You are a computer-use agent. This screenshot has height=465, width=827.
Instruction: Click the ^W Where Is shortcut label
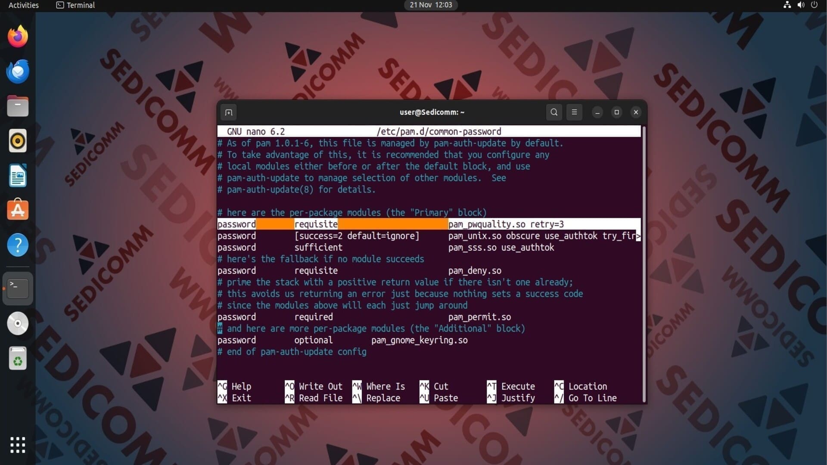379,386
